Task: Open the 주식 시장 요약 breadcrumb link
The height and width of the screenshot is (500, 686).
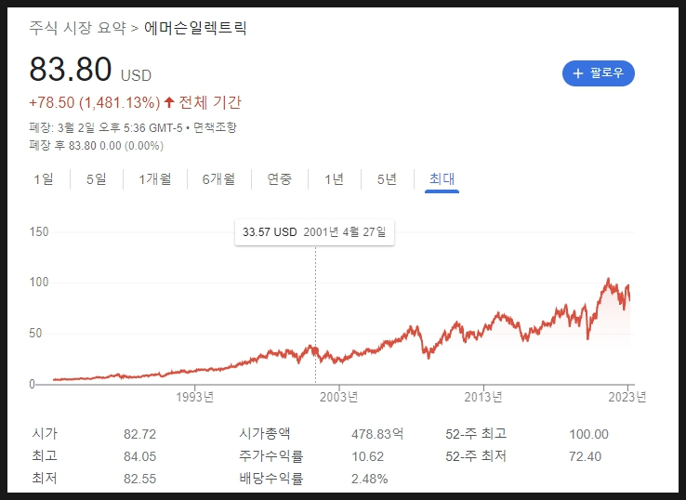Action: click(77, 28)
